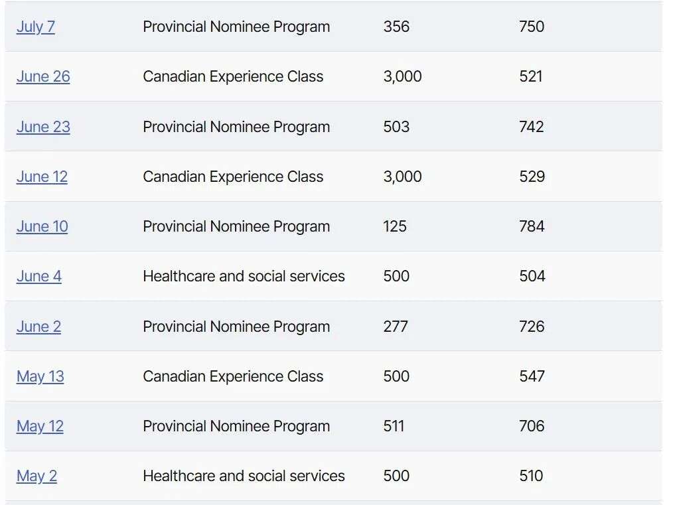This screenshot has height=505, width=675.
Task: Click the 510 score in May 2 row
Action: tap(531, 476)
